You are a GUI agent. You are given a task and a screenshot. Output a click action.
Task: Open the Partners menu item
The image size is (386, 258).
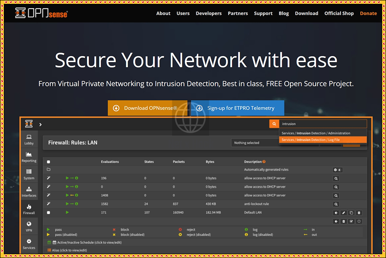[x=238, y=13]
